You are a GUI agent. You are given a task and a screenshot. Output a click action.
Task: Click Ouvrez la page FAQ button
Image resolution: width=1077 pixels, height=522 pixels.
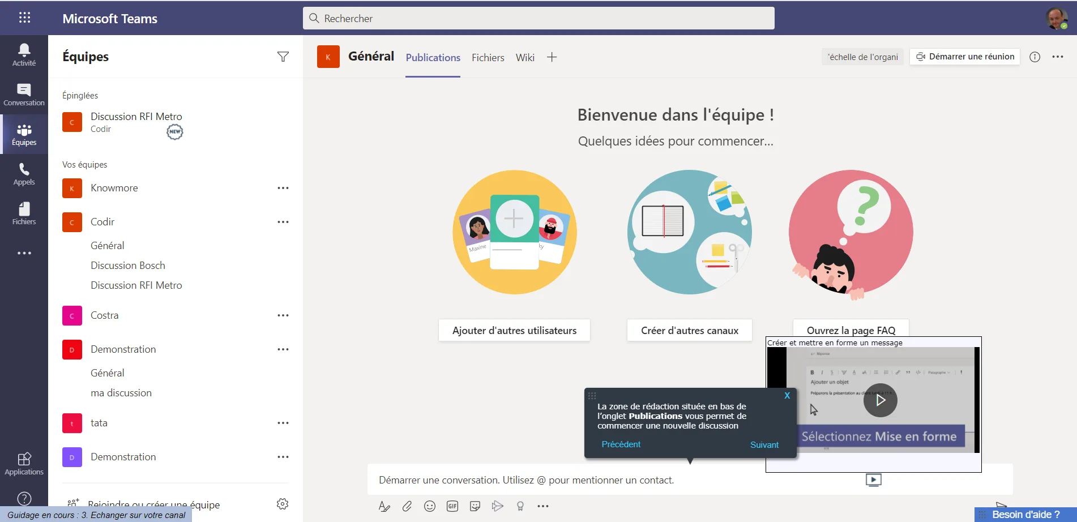click(851, 329)
